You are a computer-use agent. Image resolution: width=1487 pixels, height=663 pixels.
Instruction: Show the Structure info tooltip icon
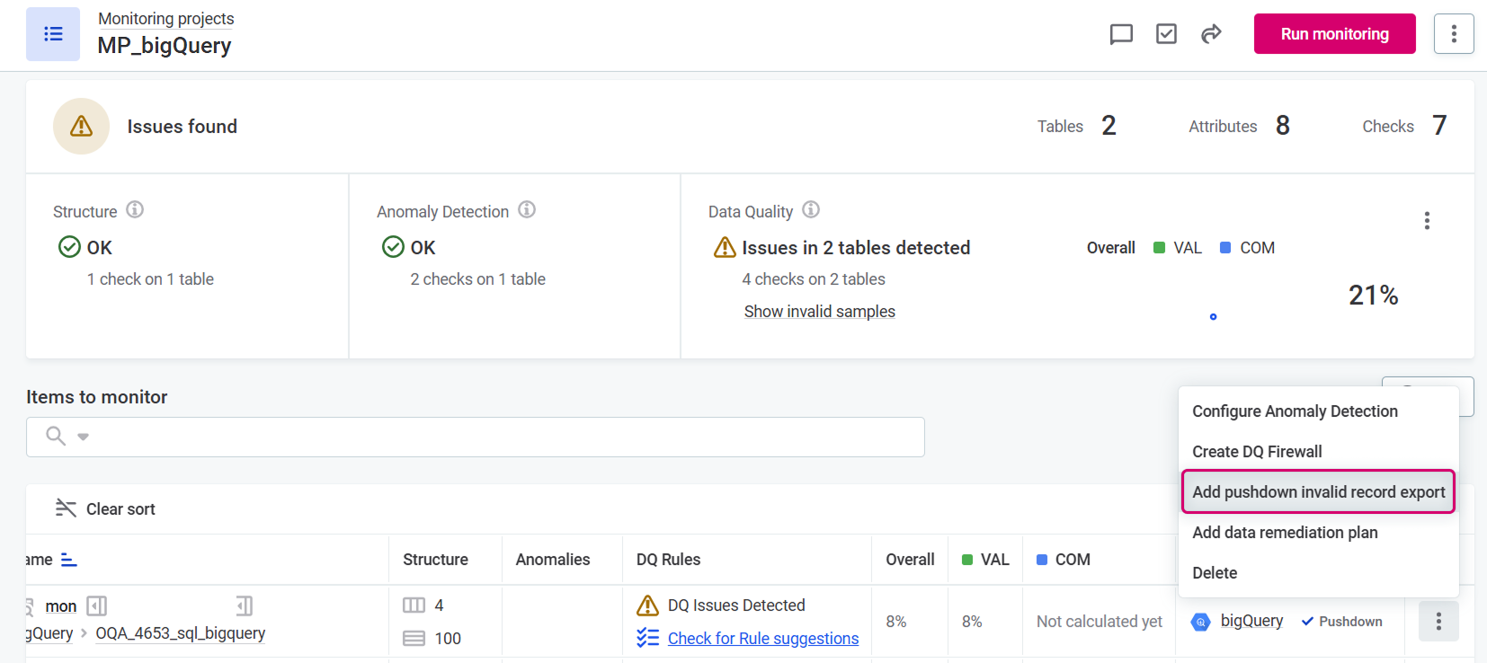pyautogui.click(x=135, y=209)
